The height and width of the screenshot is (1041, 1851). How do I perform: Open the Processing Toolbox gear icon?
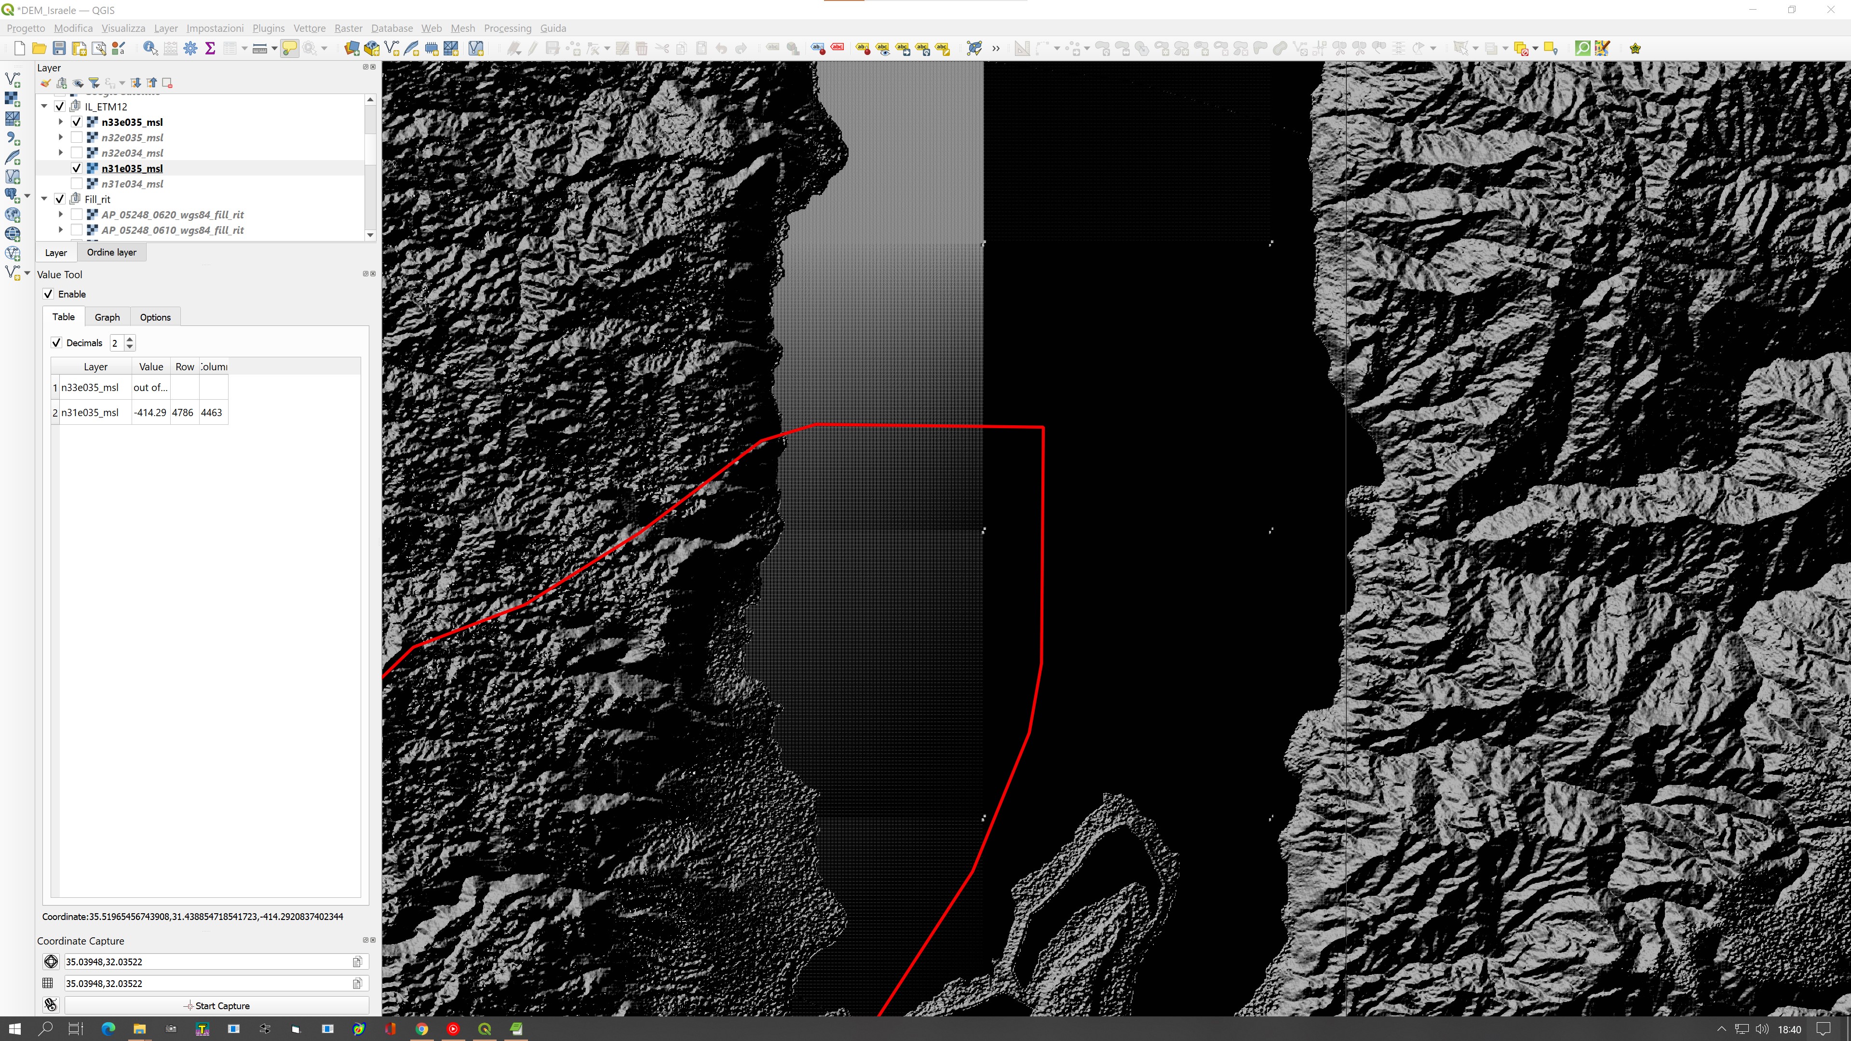tap(190, 48)
